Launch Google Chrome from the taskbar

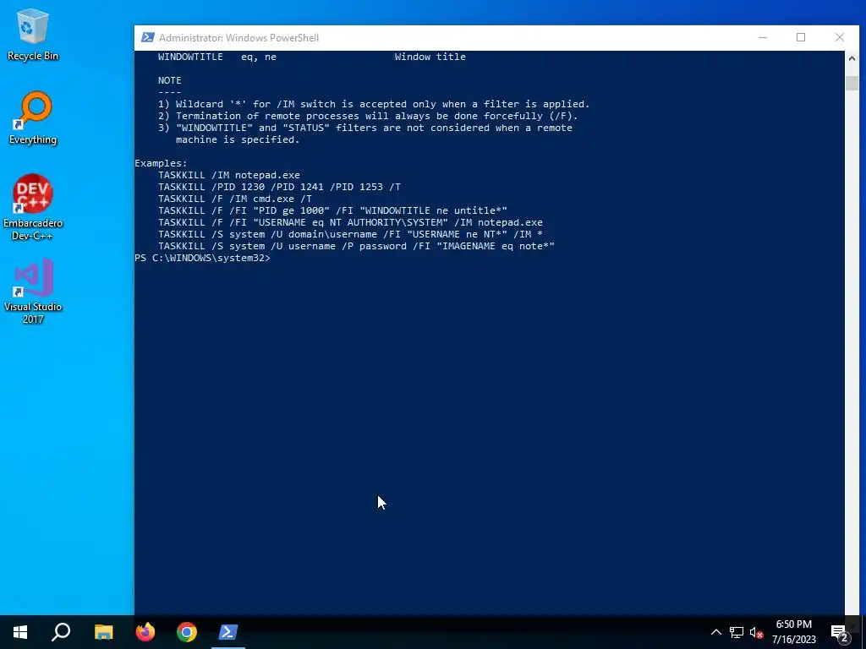[x=187, y=632]
